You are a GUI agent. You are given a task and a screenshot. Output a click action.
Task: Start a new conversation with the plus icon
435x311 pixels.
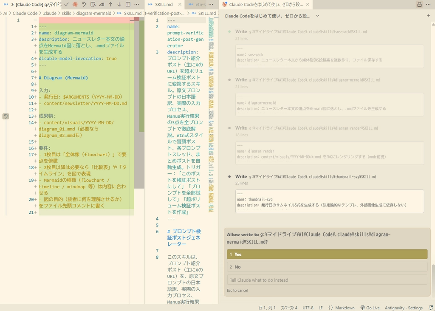pos(428,16)
